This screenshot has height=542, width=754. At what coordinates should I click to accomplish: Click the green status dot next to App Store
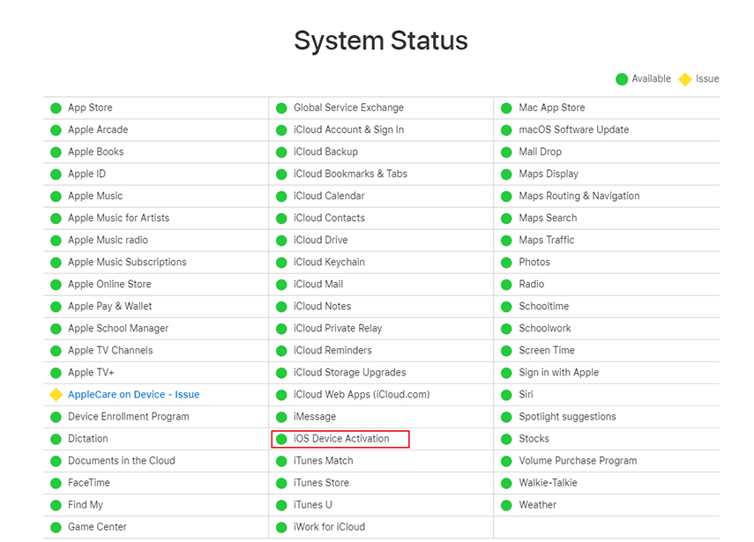coord(56,108)
